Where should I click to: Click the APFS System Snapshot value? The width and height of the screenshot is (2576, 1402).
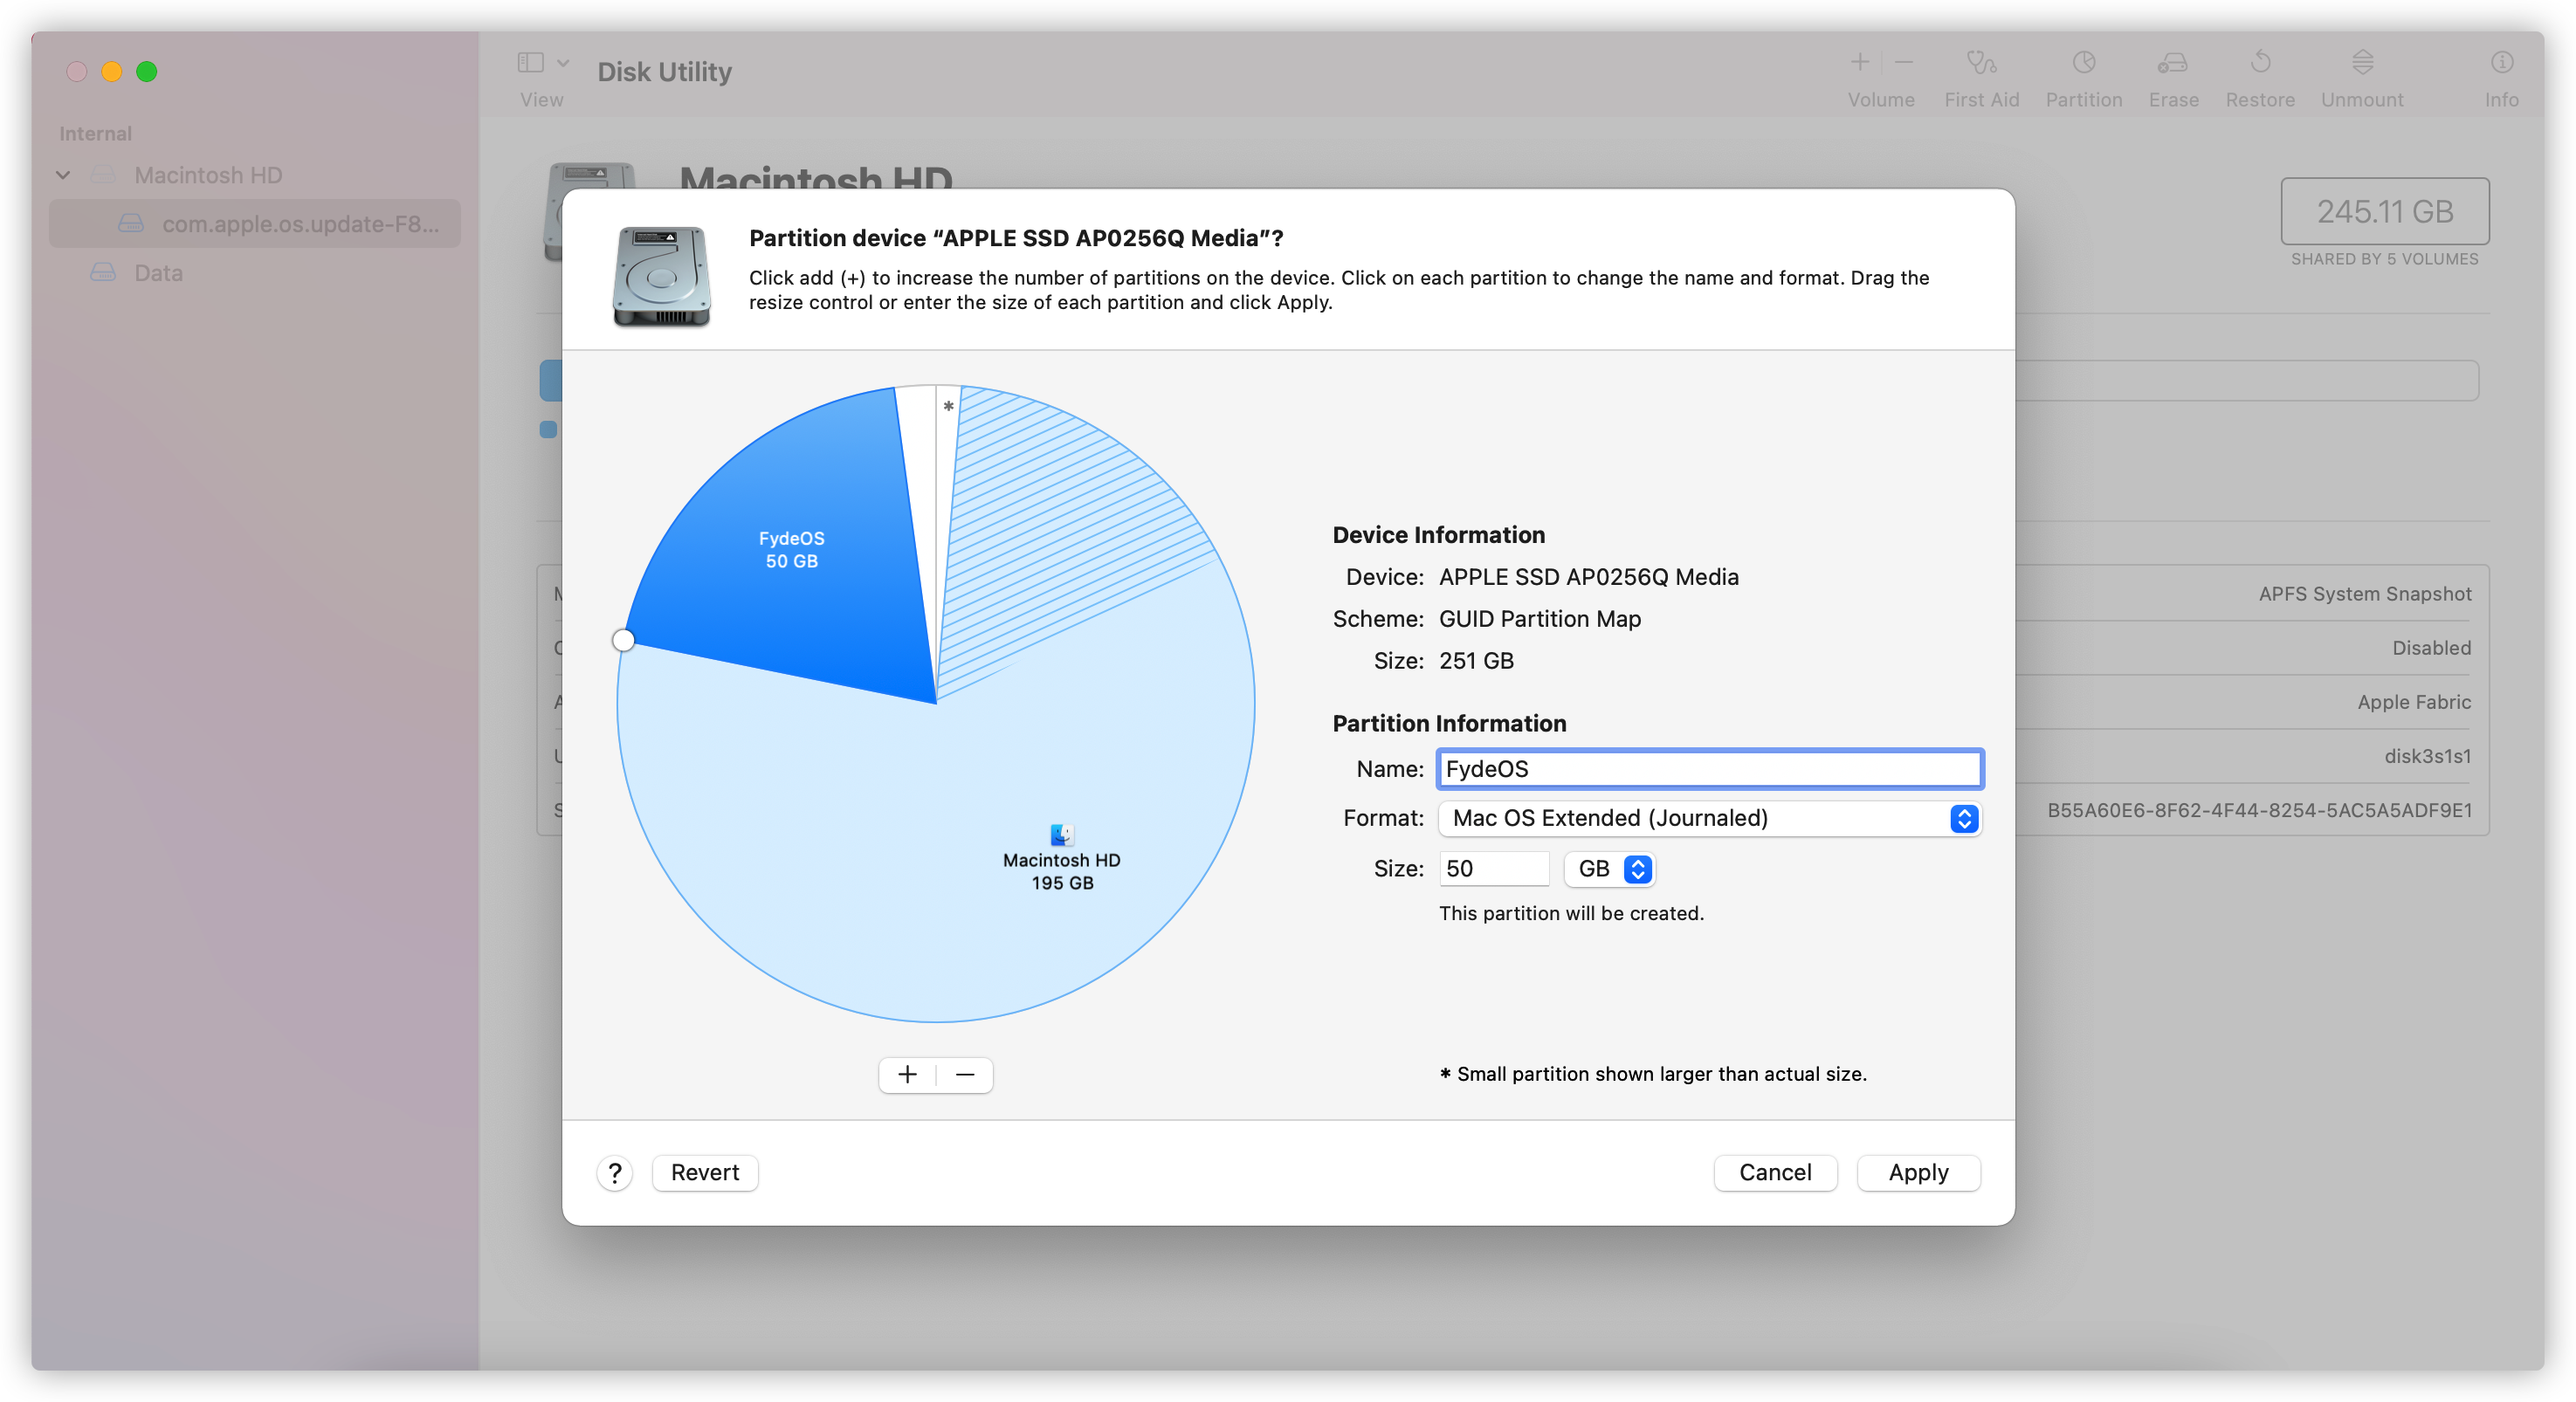click(x=2364, y=593)
